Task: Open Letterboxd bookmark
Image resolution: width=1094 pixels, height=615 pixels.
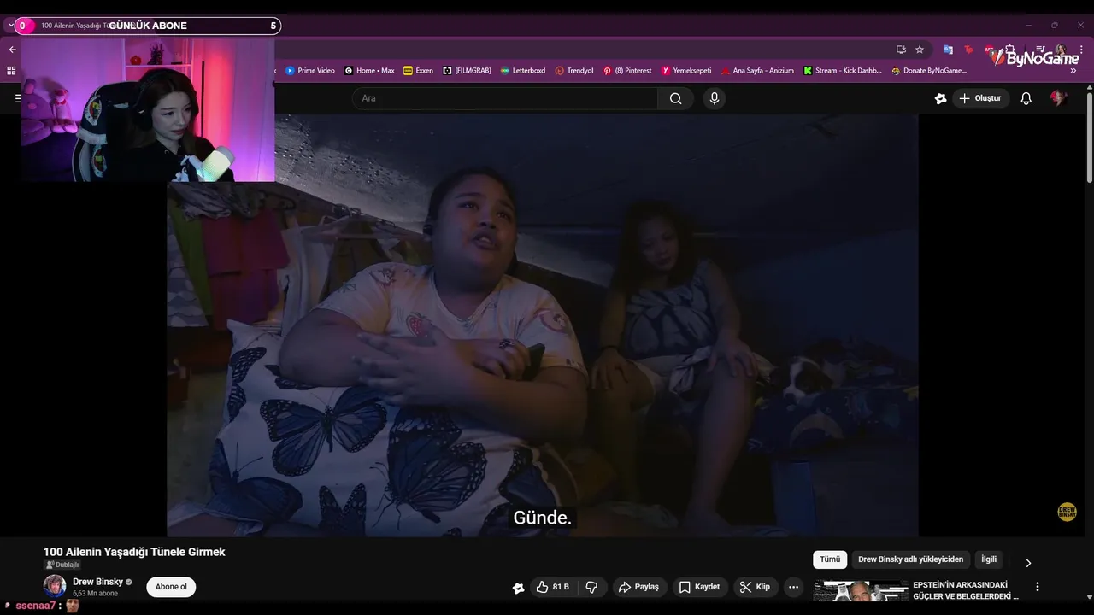Action: click(x=523, y=71)
